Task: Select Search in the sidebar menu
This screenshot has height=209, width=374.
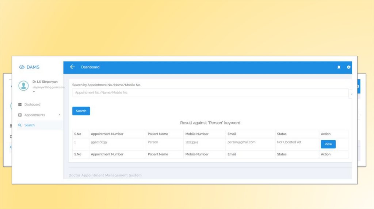Action: tap(30, 125)
